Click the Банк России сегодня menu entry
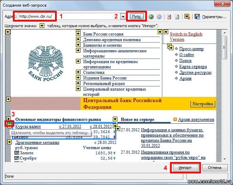This screenshot has height=185, width=233. 103,34
